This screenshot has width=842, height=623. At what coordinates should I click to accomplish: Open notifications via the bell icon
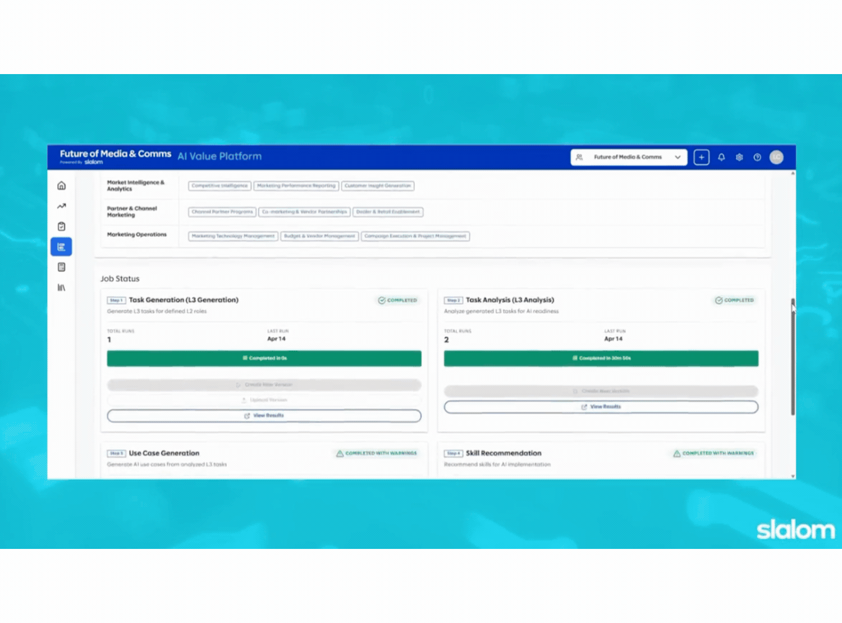(721, 157)
